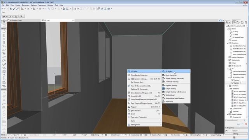249x140 pixels.
Task: Open the Teamwork menu
Action: coord(42,5)
